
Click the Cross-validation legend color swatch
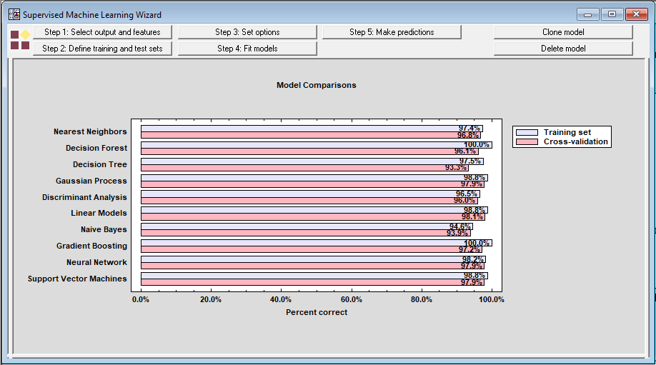pyautogui.click(x=527, y=142)
